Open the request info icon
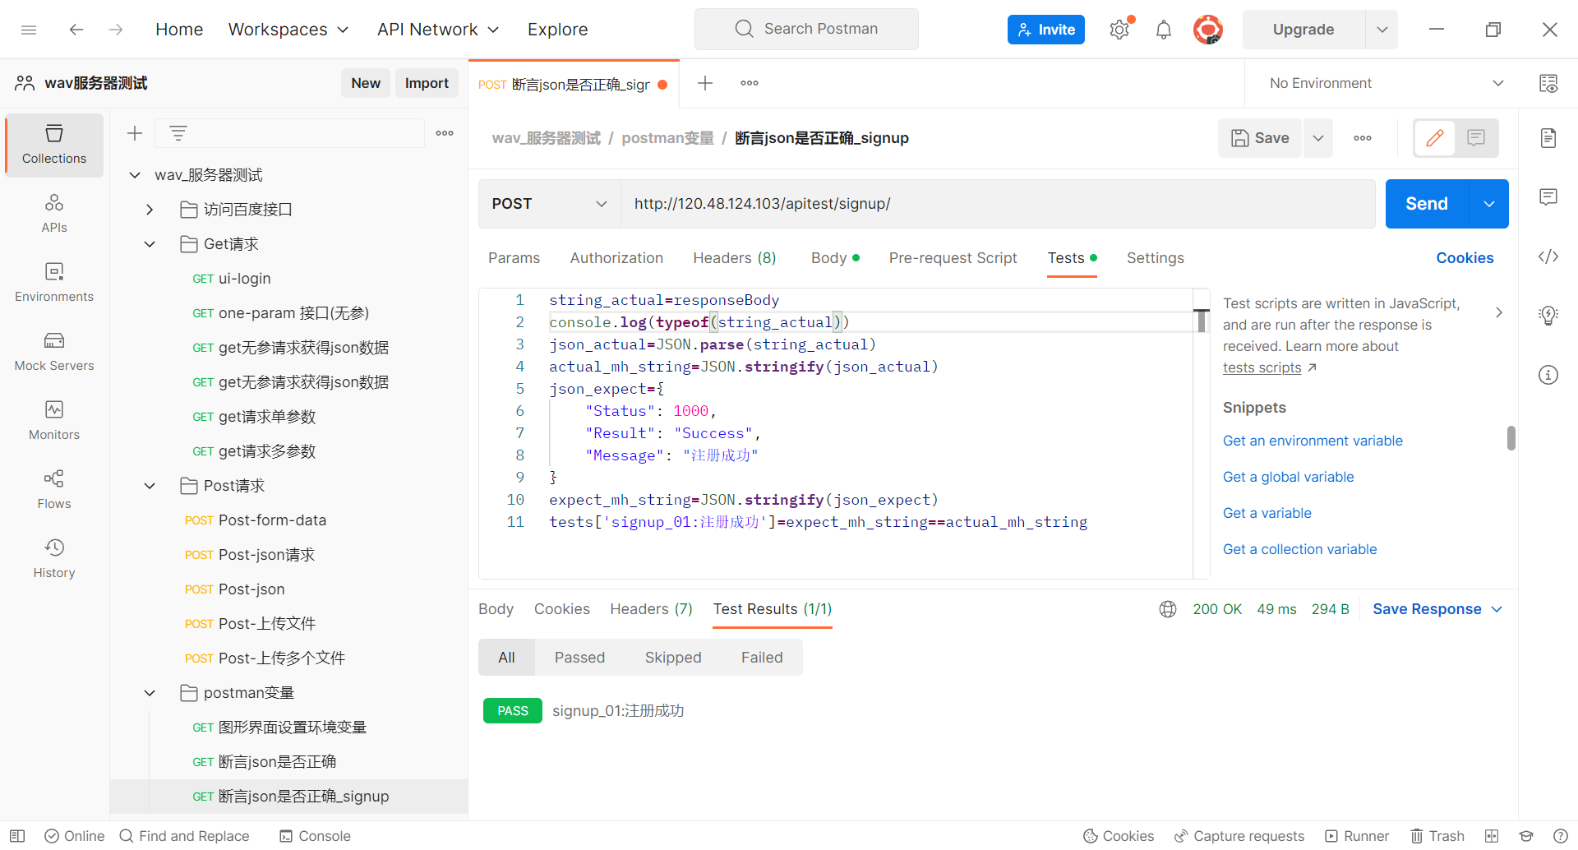 click(x=1548, y=375)
